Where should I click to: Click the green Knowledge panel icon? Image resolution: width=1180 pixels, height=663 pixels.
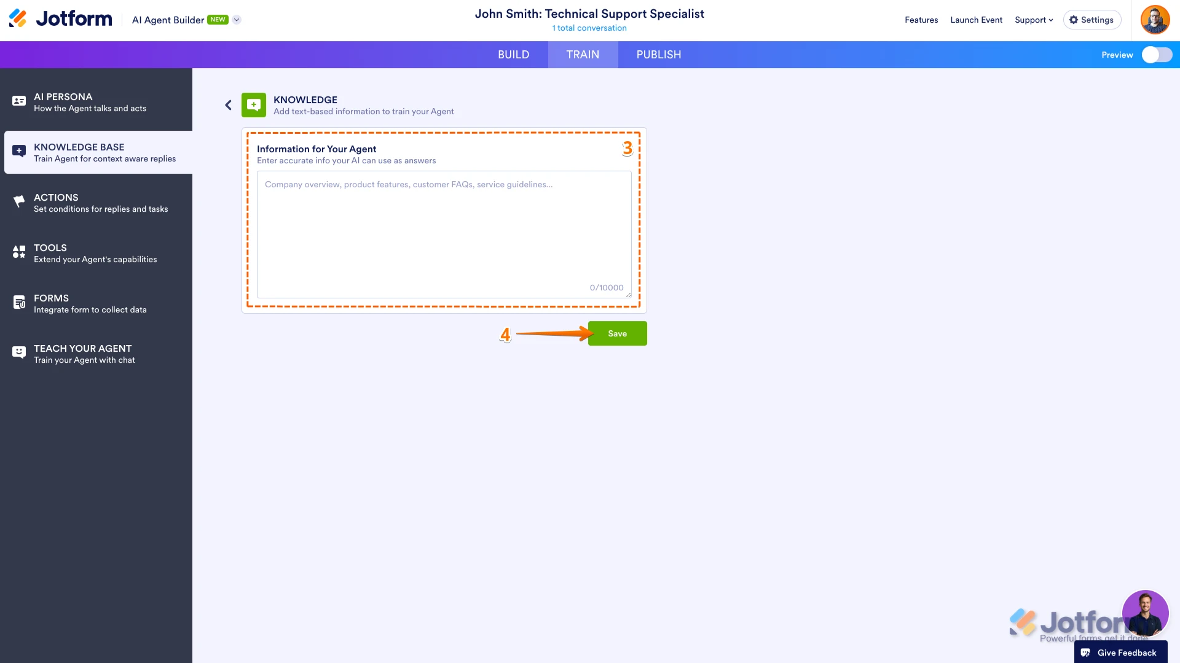tap(253, 105)
